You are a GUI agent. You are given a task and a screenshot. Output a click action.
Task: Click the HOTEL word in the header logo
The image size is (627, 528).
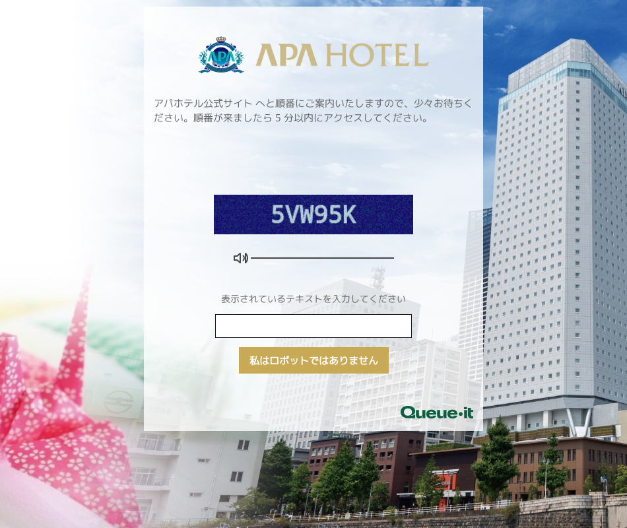[378, 55]
